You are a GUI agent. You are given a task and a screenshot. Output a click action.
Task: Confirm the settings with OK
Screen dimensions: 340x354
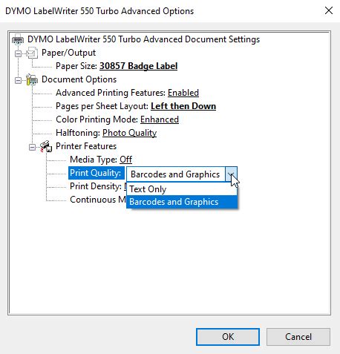click(x=228, y=337)
